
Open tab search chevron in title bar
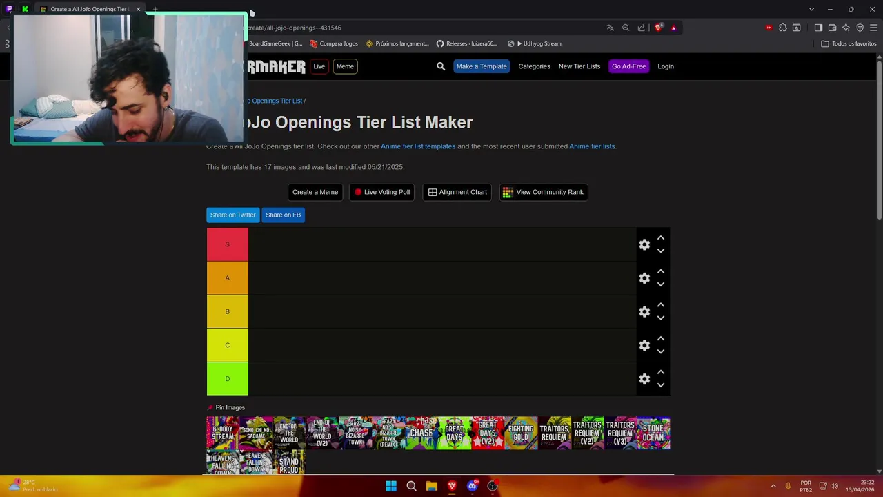[811, 9]
